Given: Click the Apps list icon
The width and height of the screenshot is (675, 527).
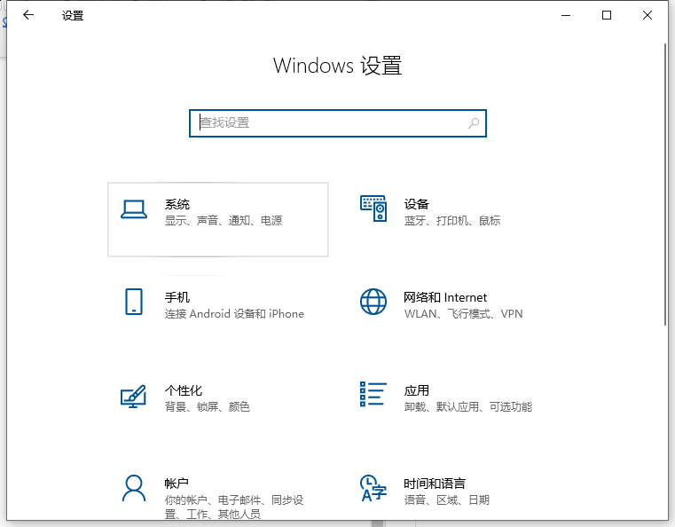Looking at the screenshot, I should pos(373,394).
